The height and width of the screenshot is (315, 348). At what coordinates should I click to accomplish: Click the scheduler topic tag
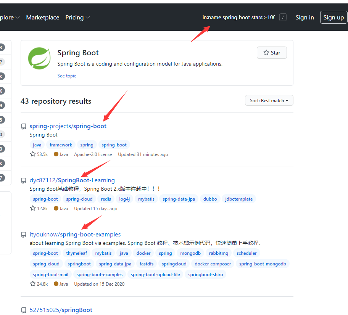pos(246,253)
